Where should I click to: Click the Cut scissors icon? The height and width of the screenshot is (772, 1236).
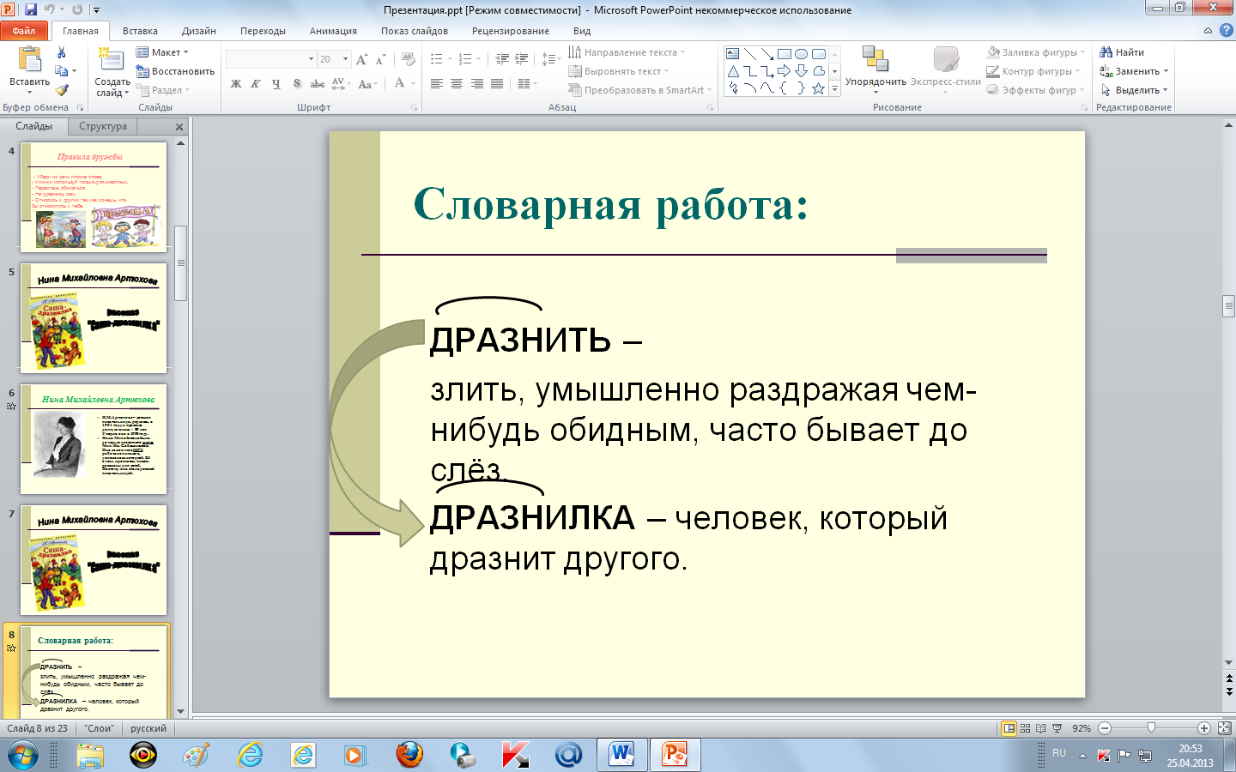(62, 52)
